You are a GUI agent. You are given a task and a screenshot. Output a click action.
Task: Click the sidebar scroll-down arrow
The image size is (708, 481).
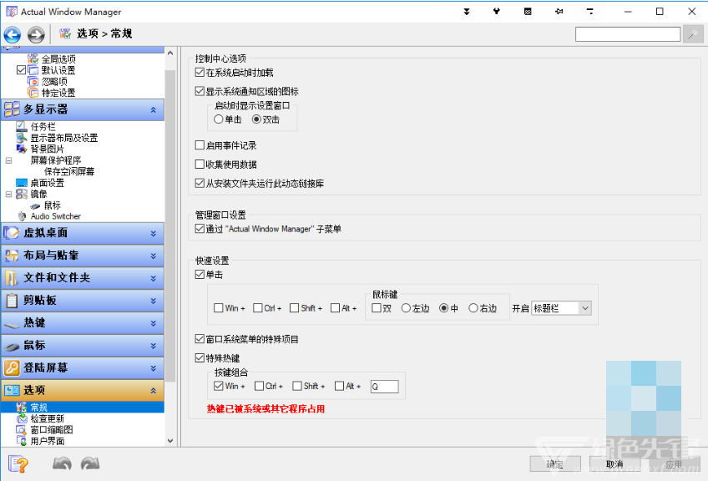[x=170, y=441]
